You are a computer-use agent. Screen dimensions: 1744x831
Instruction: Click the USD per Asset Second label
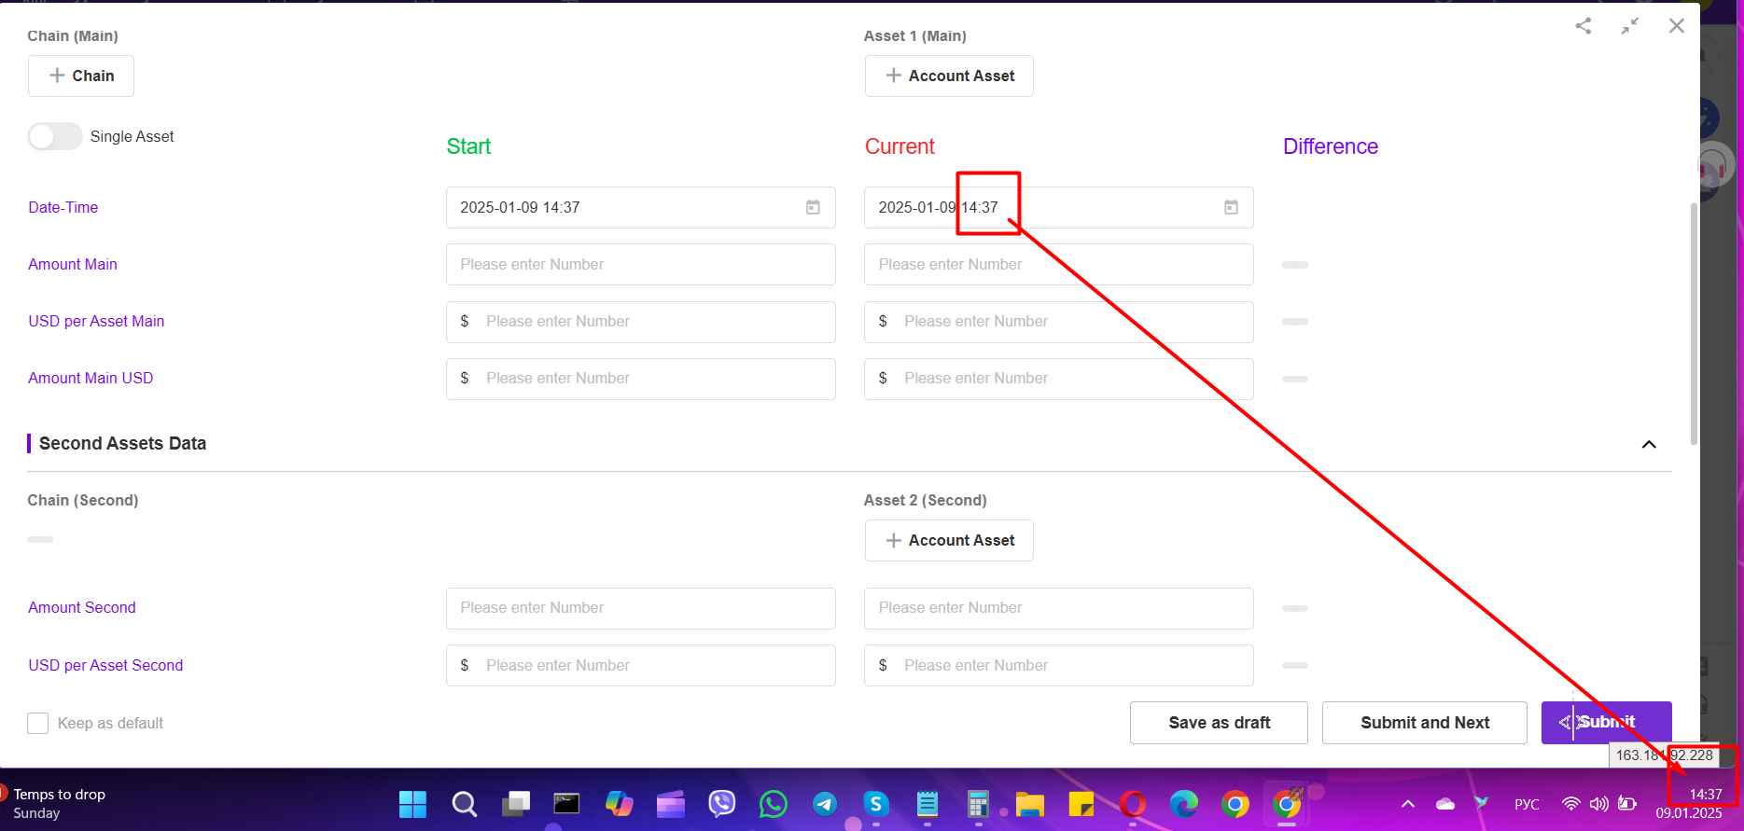coord(105,665)
